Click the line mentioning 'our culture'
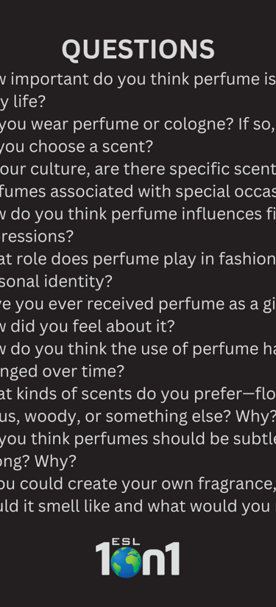The image size is (276, 607). (x=138, y=169)
